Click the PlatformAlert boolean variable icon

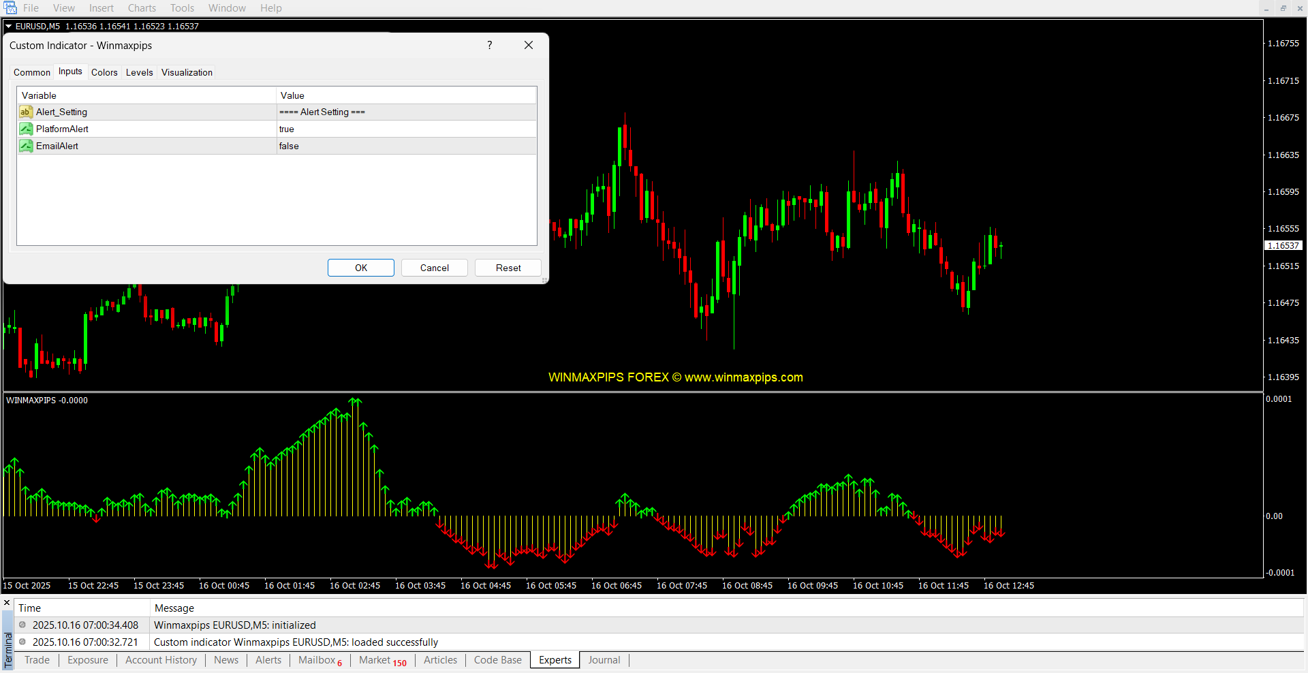tap(26, 129)
